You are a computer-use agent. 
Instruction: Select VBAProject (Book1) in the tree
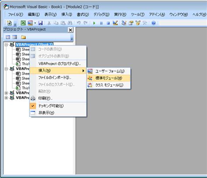point(34,44)
